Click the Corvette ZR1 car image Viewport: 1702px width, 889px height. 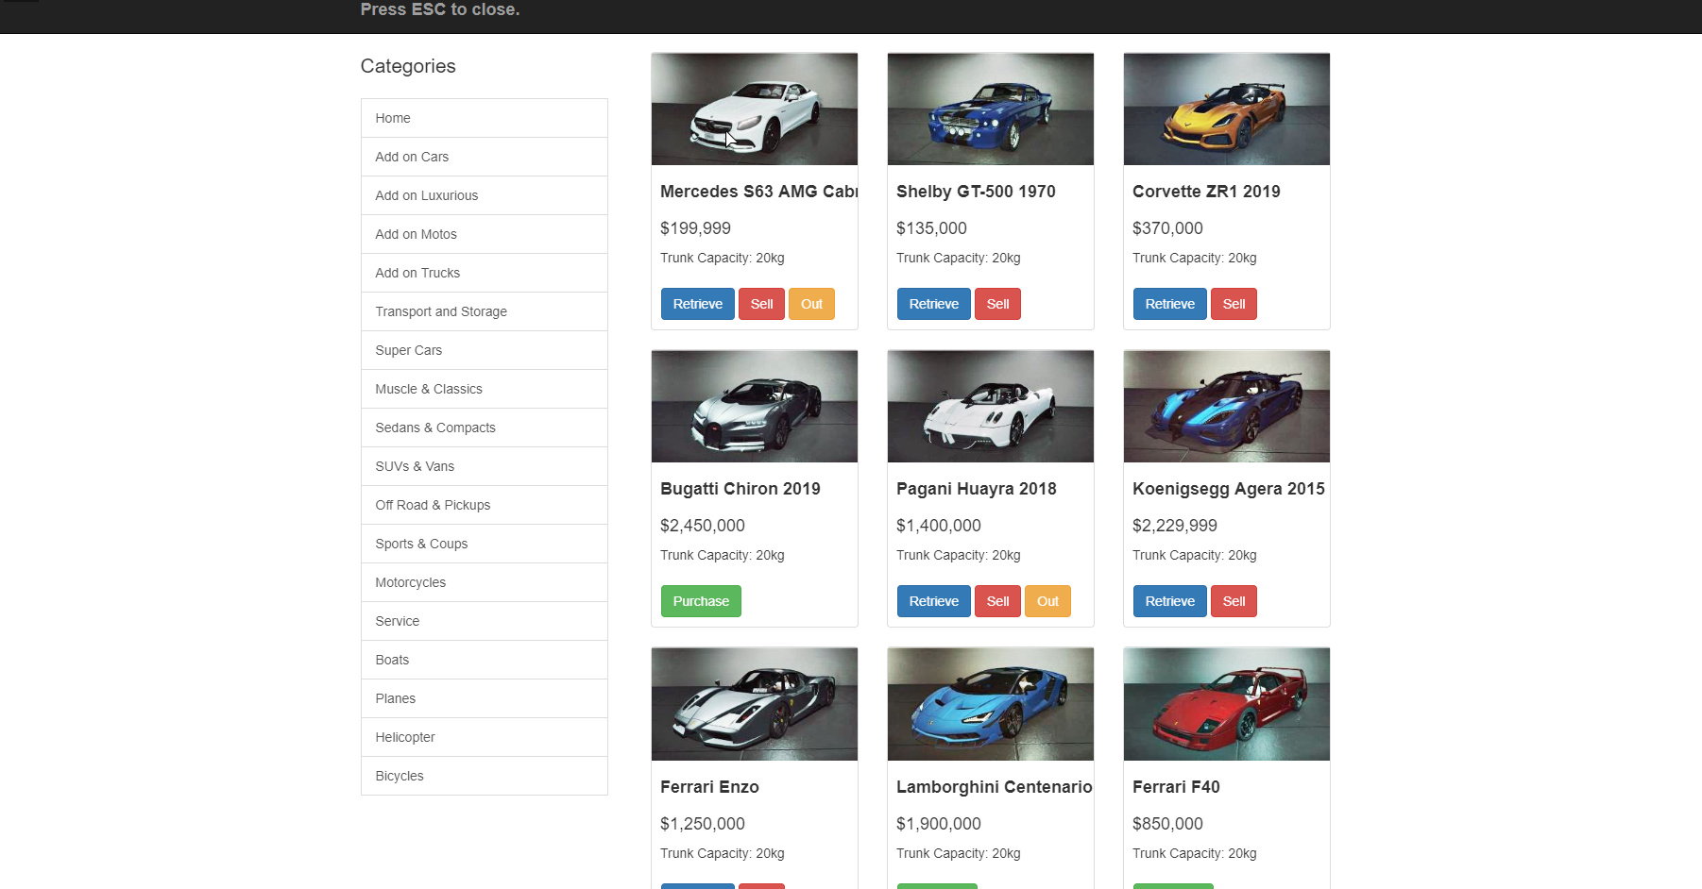[x=1227, y=109]
